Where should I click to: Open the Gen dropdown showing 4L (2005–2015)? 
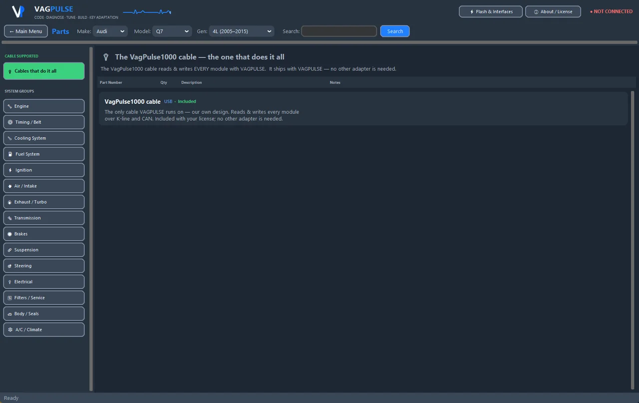pos(242,31)
